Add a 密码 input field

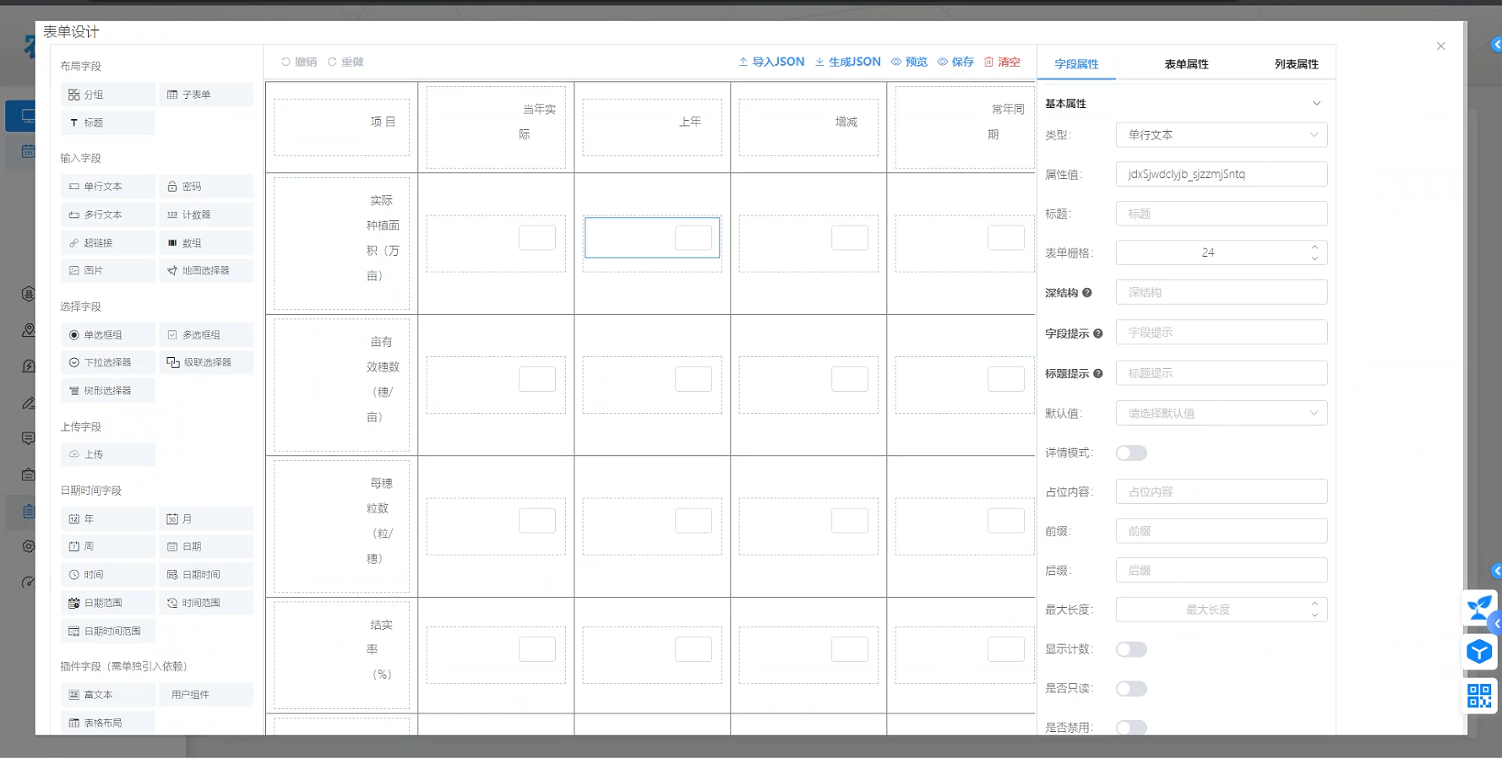pyautogui.click(x=206, y=187)
